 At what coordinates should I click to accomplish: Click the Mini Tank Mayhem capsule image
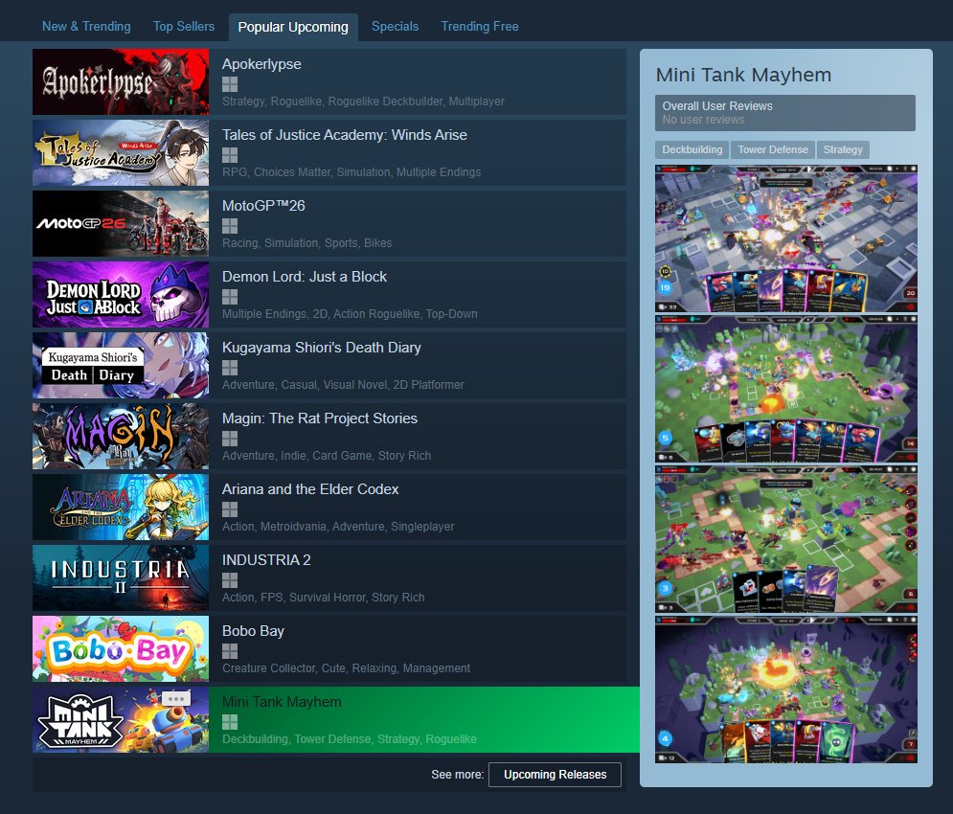[x=121, y=720]
